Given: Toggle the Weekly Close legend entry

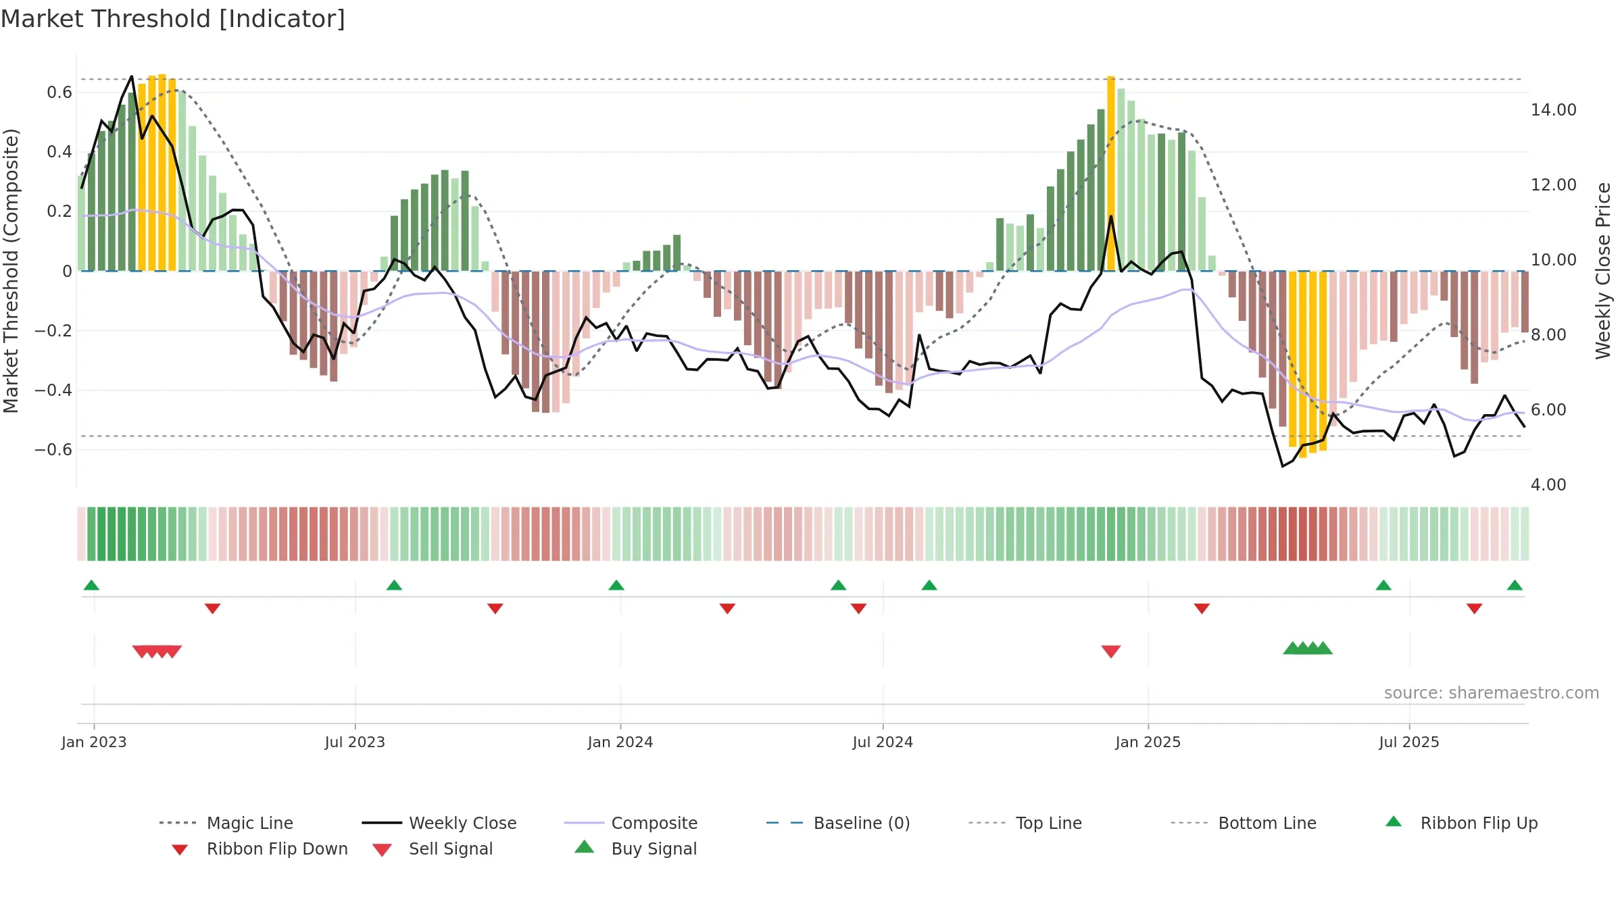Looking at the screenshot, I should point(439,823).
